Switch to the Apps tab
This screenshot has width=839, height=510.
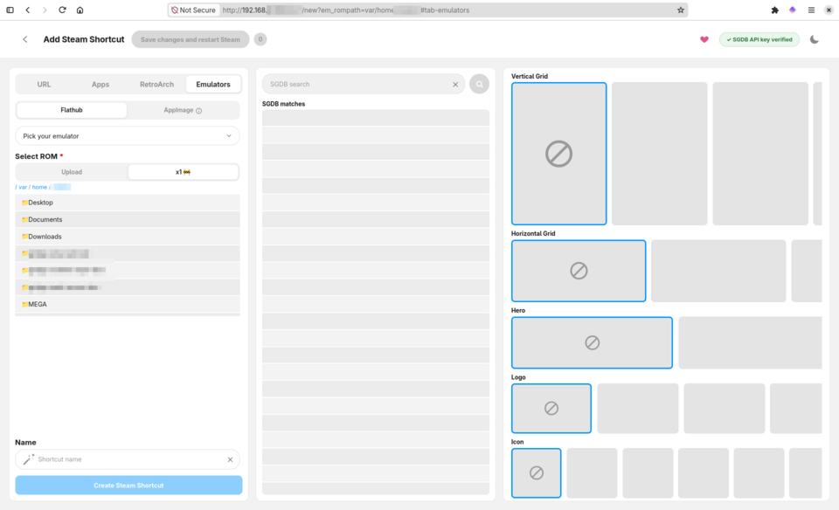(x=100, y=85)
